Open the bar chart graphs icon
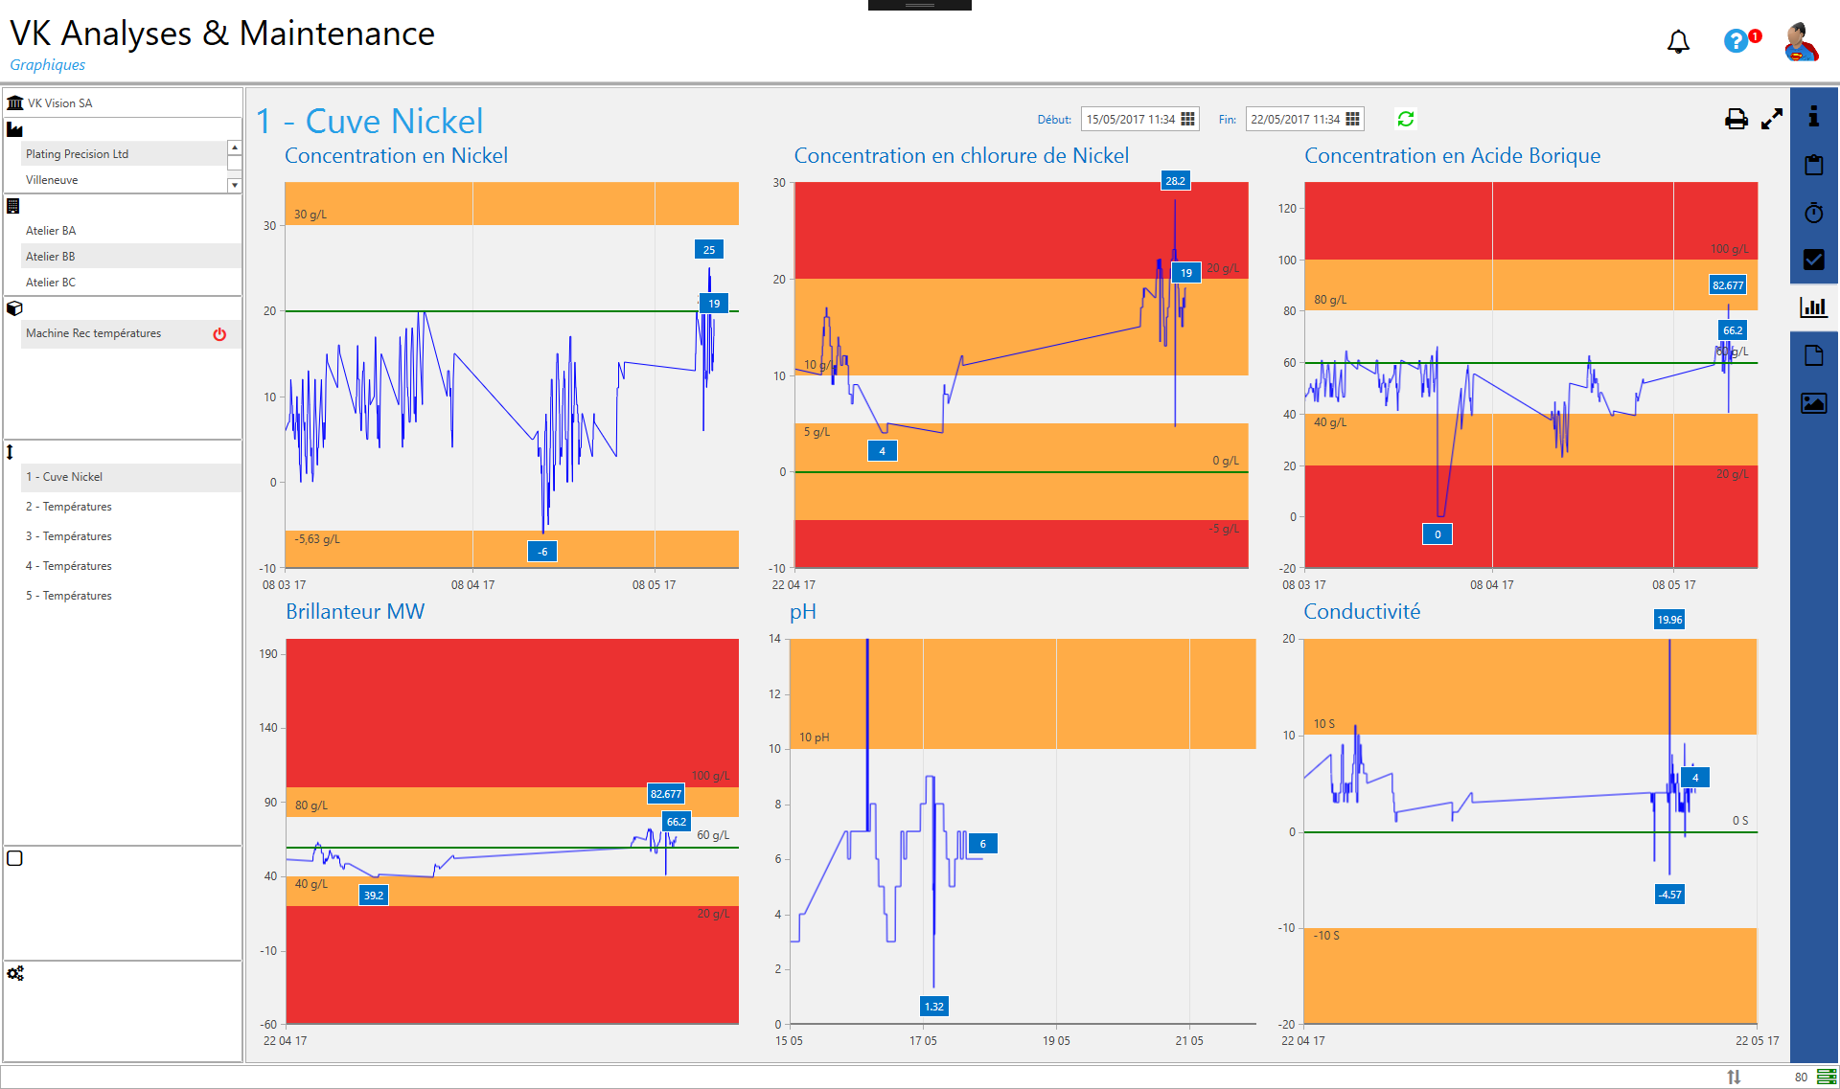The height and width of the screenshot is (1089, 1840). point(1813,307)
